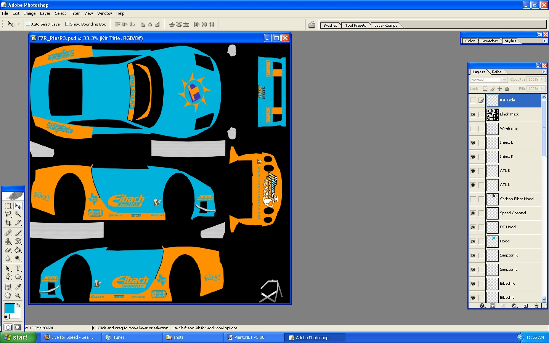Choose the Magic Wand tool
This screenshot has height=343, width=549.
(x=18, y=214)
